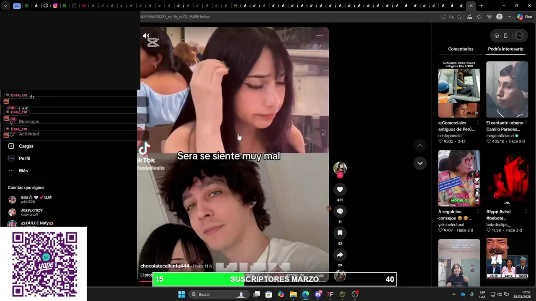Open comments via the speech-bubble icon

pos(340,211)
